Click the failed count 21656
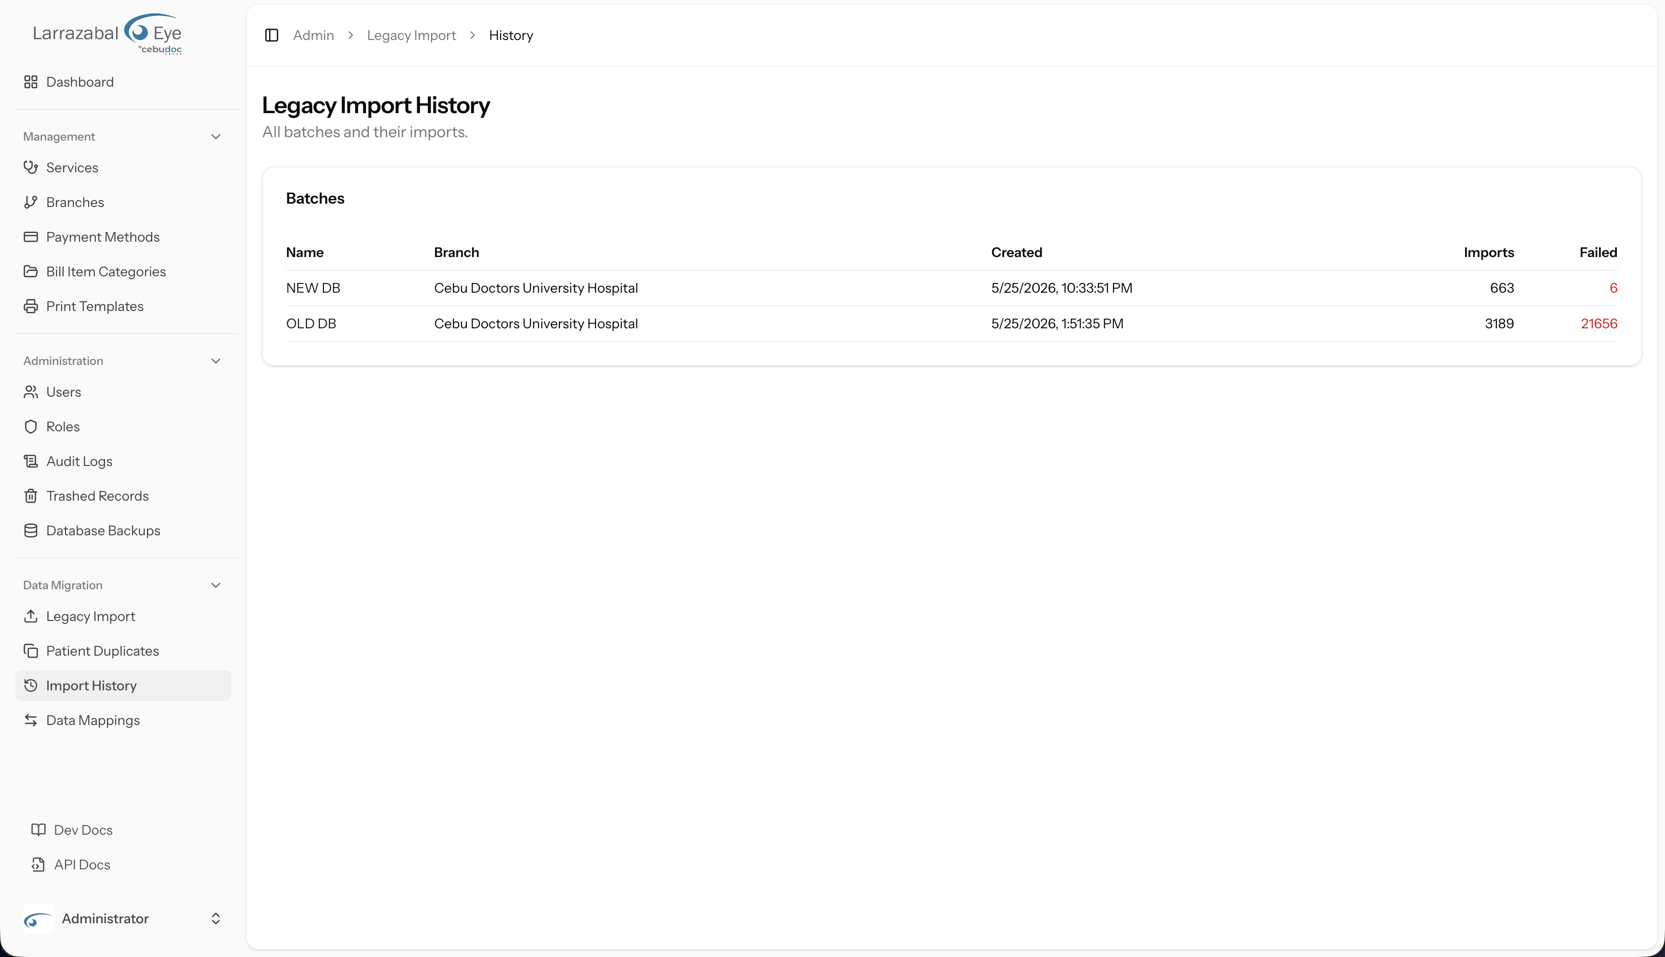This screenshot has height=957, width=1665. click(1599, 323)
